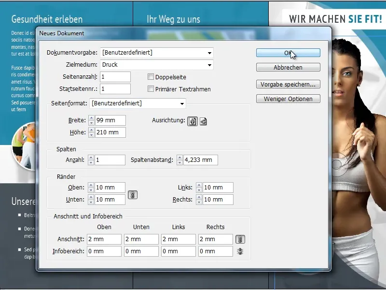Click the Anschnitt Unten field
This screenshot has width=386, height=290.
coord(141,239)
